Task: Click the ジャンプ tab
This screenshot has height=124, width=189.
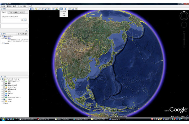Action: [4, 12]
